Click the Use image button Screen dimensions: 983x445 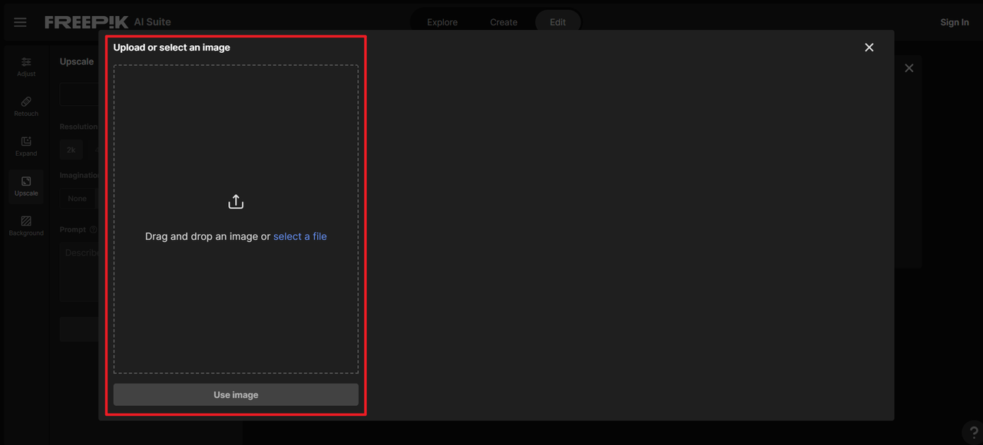[x=236, y=394]
